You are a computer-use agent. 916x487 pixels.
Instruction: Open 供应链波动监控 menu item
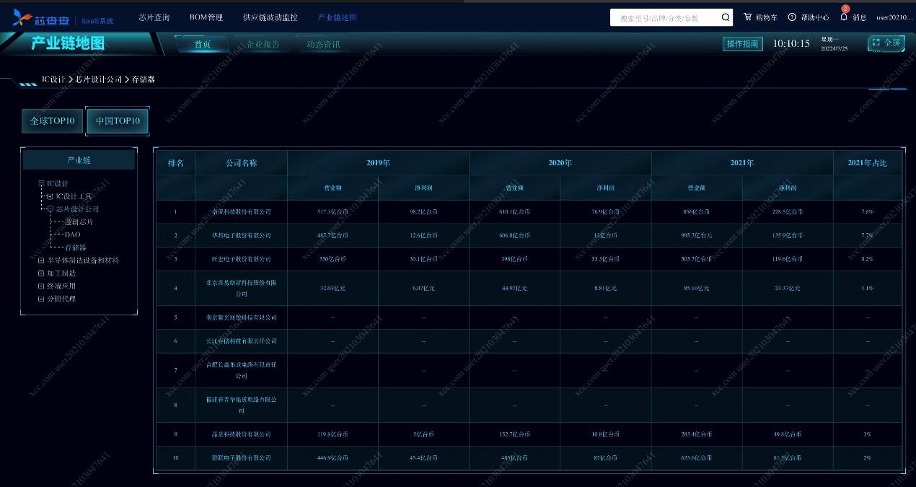[270, 17]
